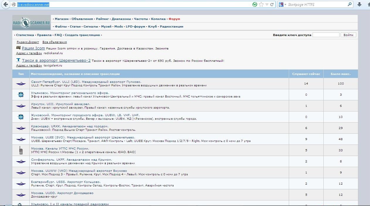370x206 pixels.
Task: Click the Рации Icom ad logo icon
Action: (18, 48)
